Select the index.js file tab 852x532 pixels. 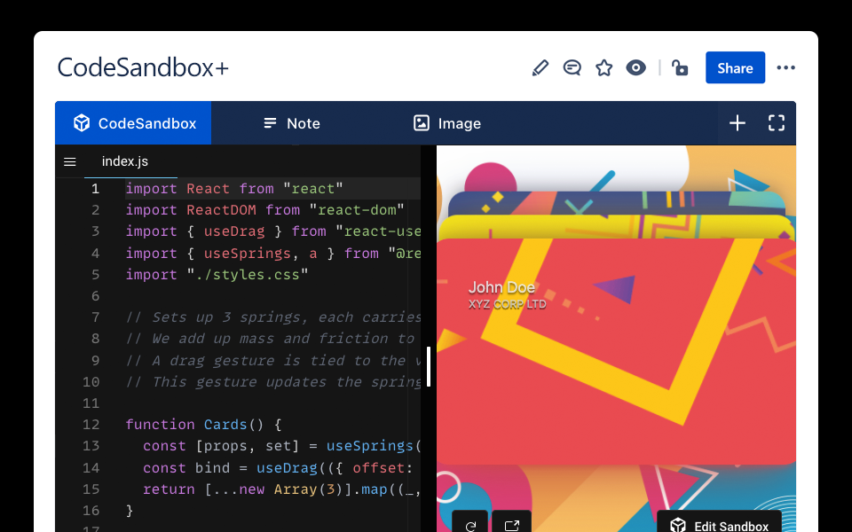tap(125, 161)
